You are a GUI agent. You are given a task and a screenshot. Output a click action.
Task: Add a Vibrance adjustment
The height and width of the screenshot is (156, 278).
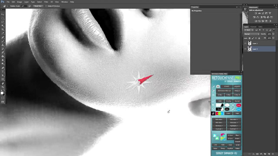pyautogui.click(x=270, y=13)
